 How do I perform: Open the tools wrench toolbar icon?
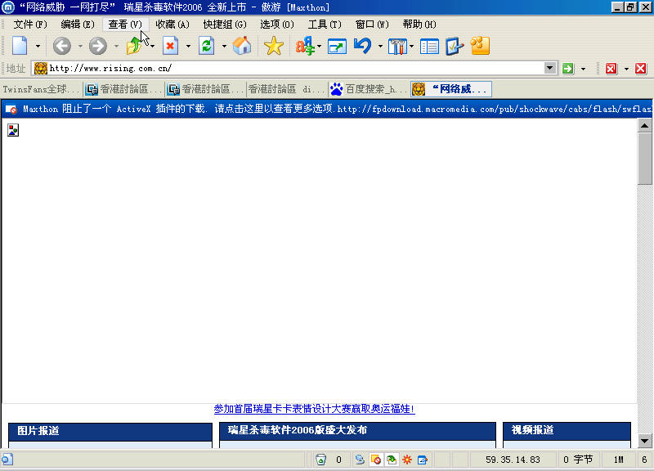point(397,47)
